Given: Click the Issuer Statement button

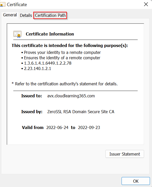Looking at the screenshot, I should pyautogui.click(x=125, y=154).
